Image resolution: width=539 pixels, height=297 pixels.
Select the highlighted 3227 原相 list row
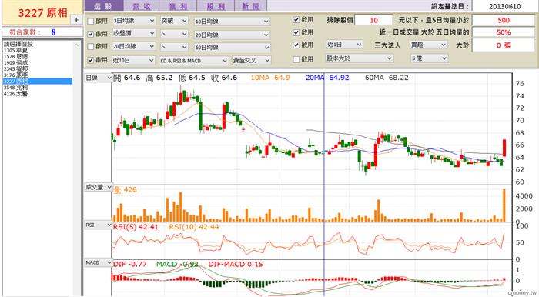point(38,82)
